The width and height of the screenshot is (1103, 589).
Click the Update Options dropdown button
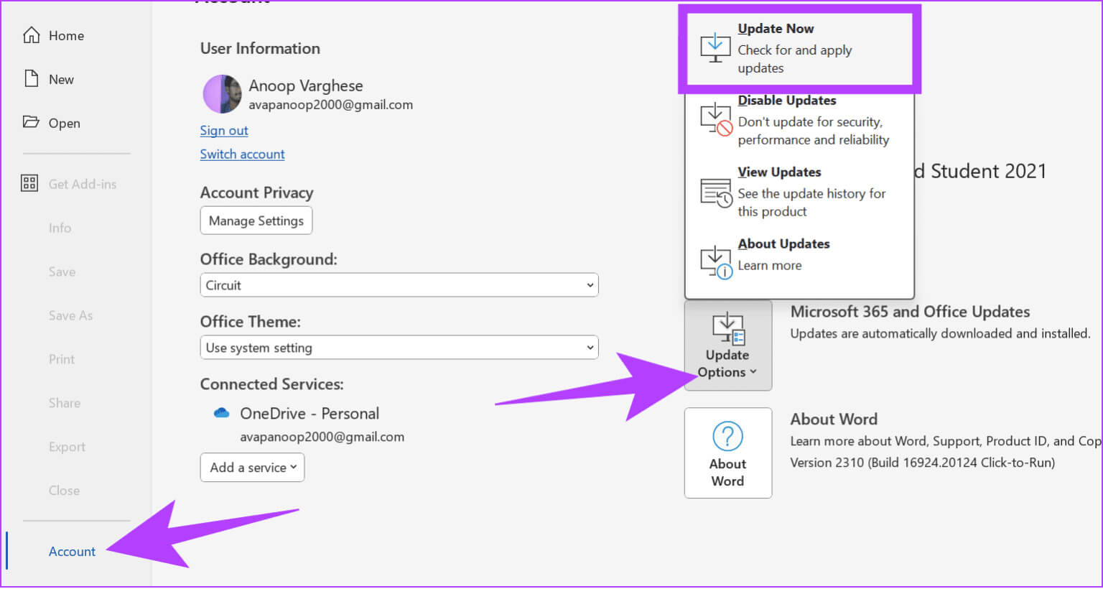point(728,345)
